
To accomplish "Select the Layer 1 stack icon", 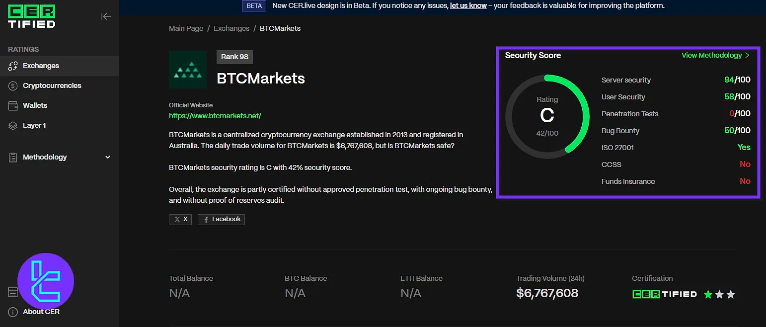I will click(12, 125).
